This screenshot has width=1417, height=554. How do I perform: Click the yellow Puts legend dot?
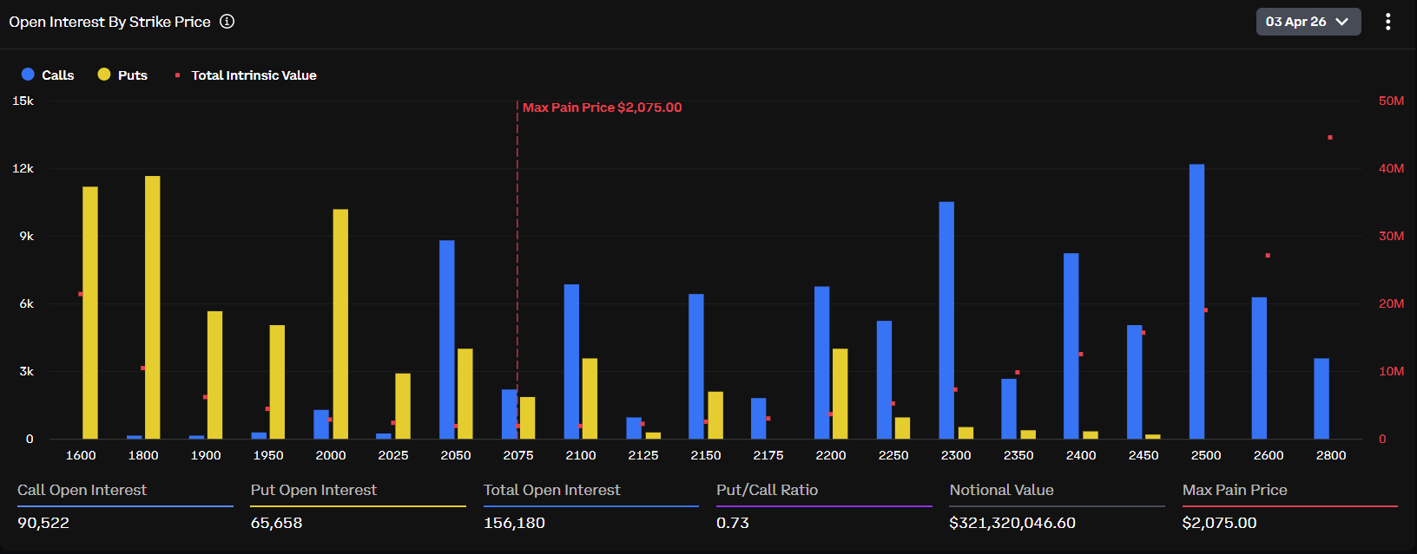point(104,75)
